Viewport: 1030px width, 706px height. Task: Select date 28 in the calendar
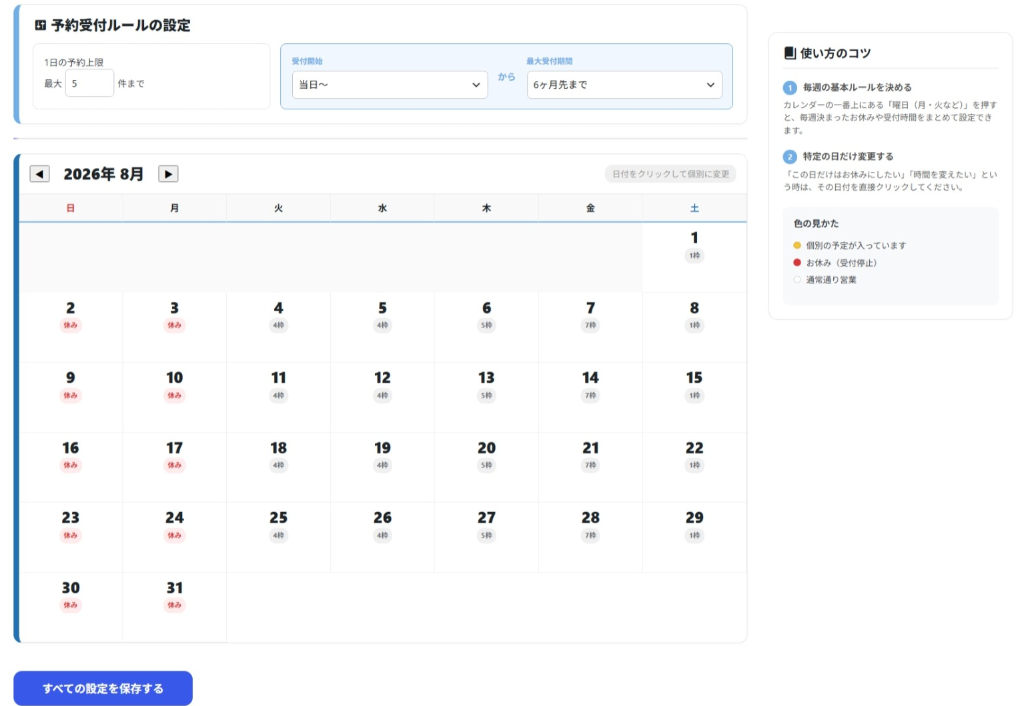[x=591, y=537]
